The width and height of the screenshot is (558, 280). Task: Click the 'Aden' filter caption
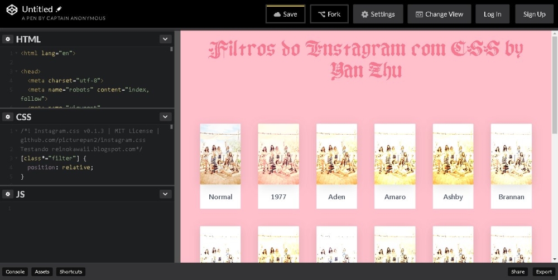336,197
